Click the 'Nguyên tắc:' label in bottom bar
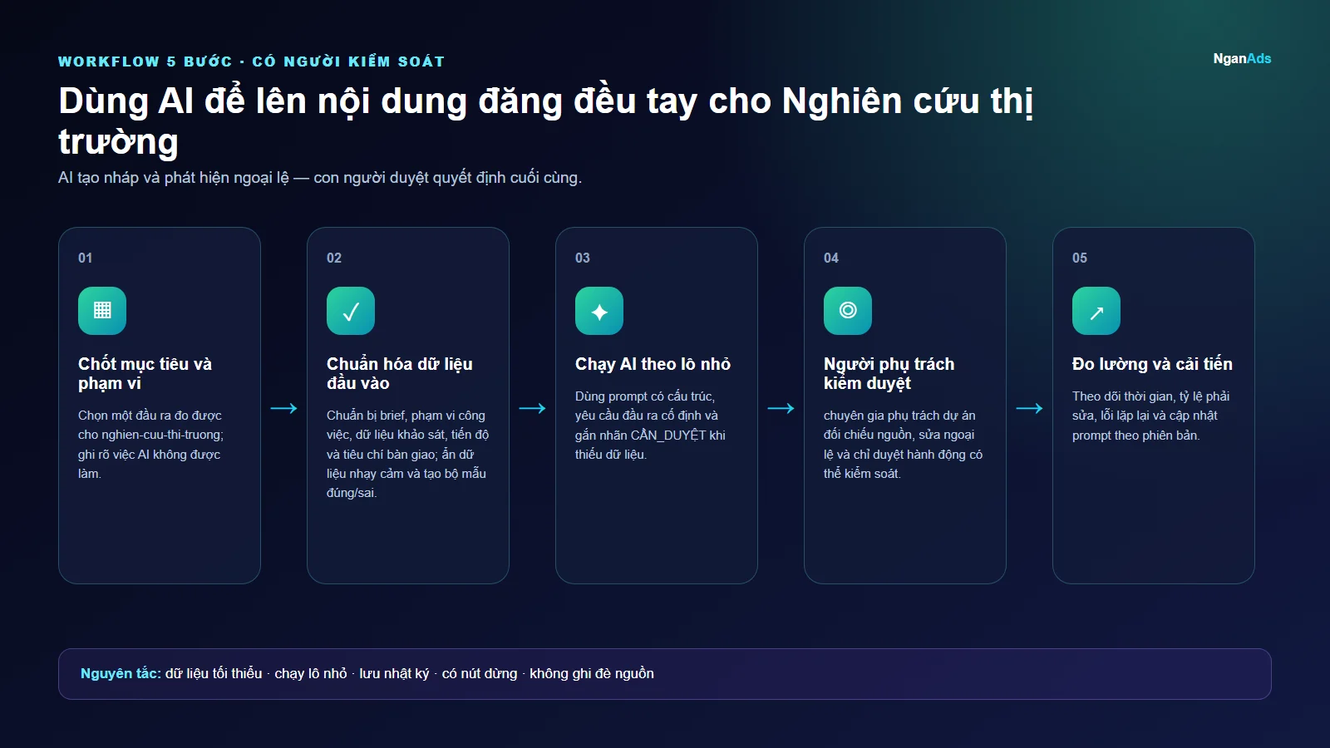The width and height of the screenshot is (1330, 748). 121,673
